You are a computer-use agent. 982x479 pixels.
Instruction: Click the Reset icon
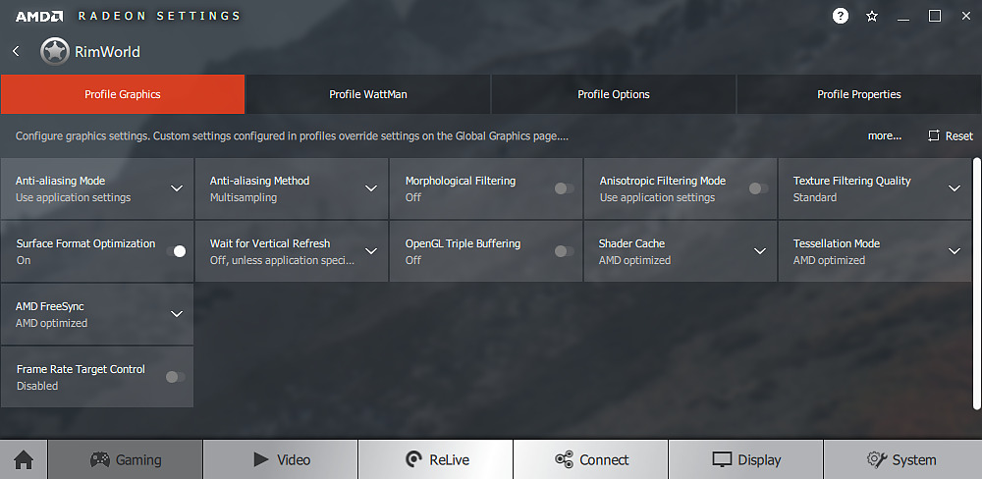coord(934,135)
